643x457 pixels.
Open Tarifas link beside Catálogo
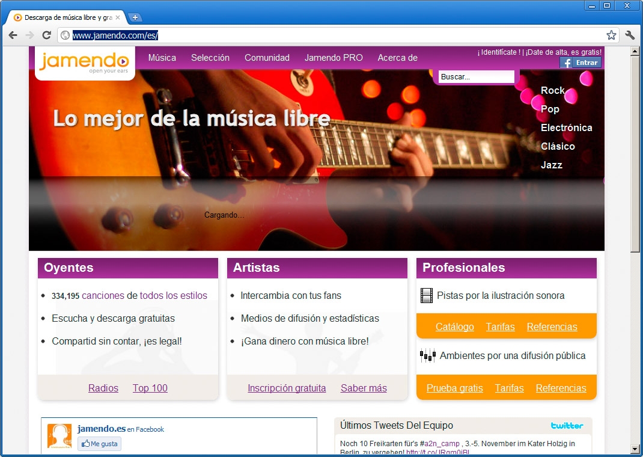(x=501, y=327)
